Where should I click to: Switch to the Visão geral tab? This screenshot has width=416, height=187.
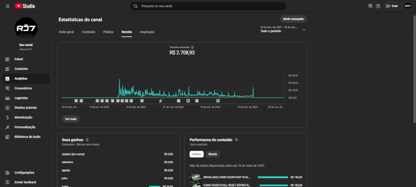pos(66,32)
